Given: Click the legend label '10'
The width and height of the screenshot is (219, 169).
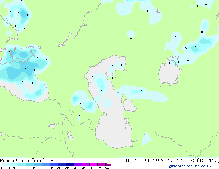Looking at the screenshot, I should (43, 168).
